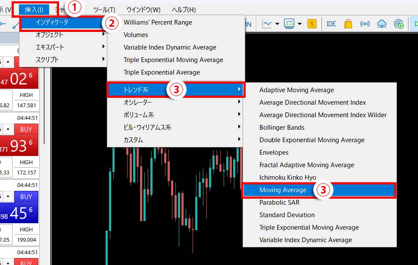Click the yellow dollar sign icon
The height and width of the screenshot is (265, 418).
point(312,24)
